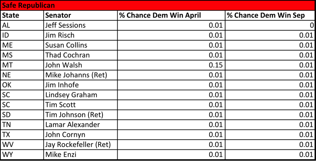Select Lindsey Graham cell
This screenshot has height=161, width=316.
point(81,95)
